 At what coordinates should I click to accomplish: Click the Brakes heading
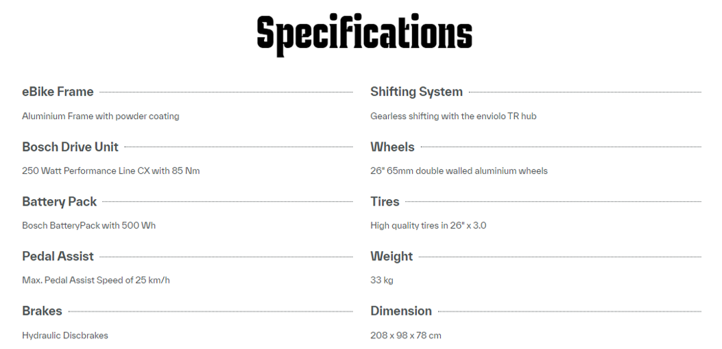click(42, 311)
